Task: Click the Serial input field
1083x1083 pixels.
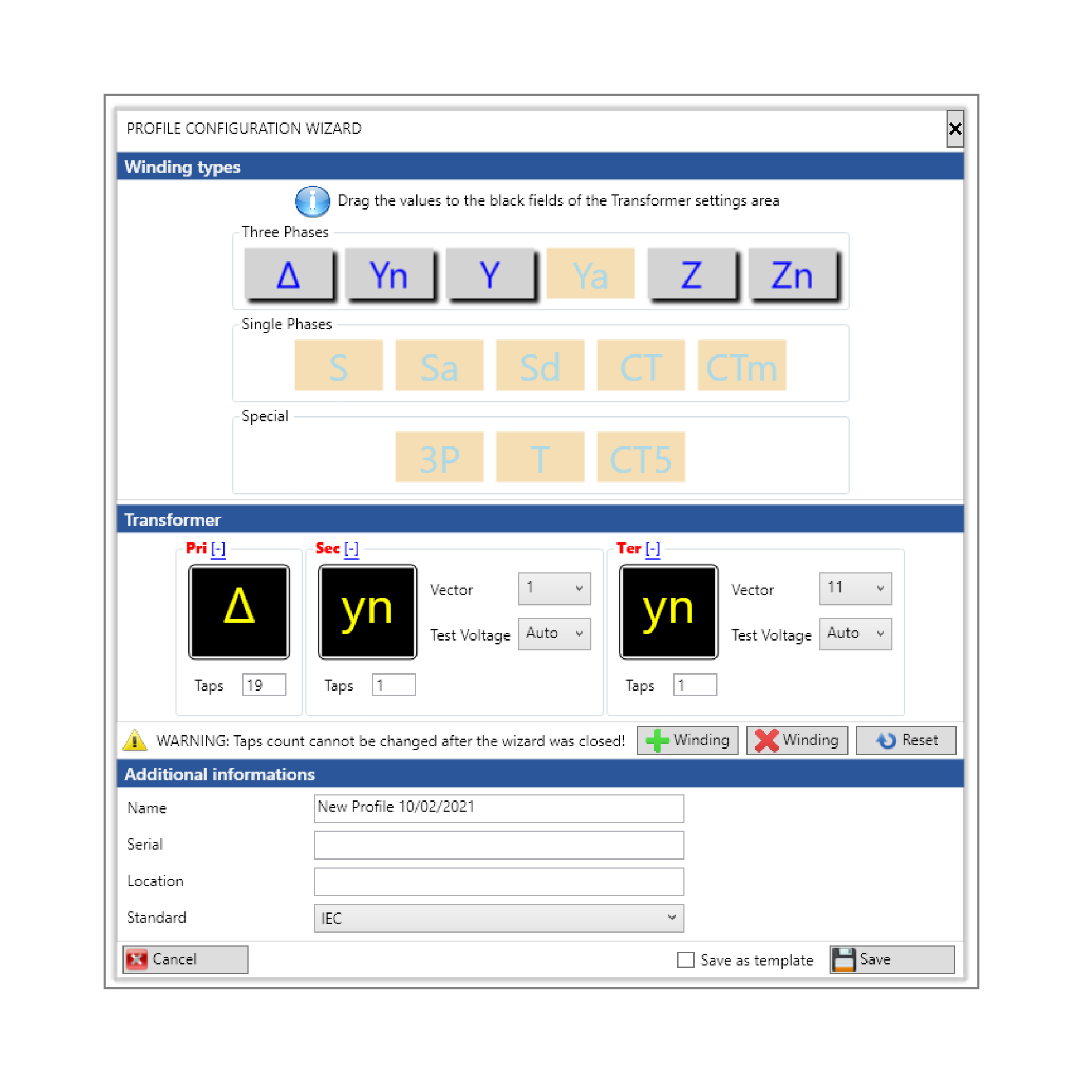Action: click(499, 845)
